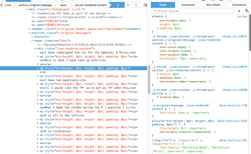Expand the js-original-header header node

tap(30, 29)
